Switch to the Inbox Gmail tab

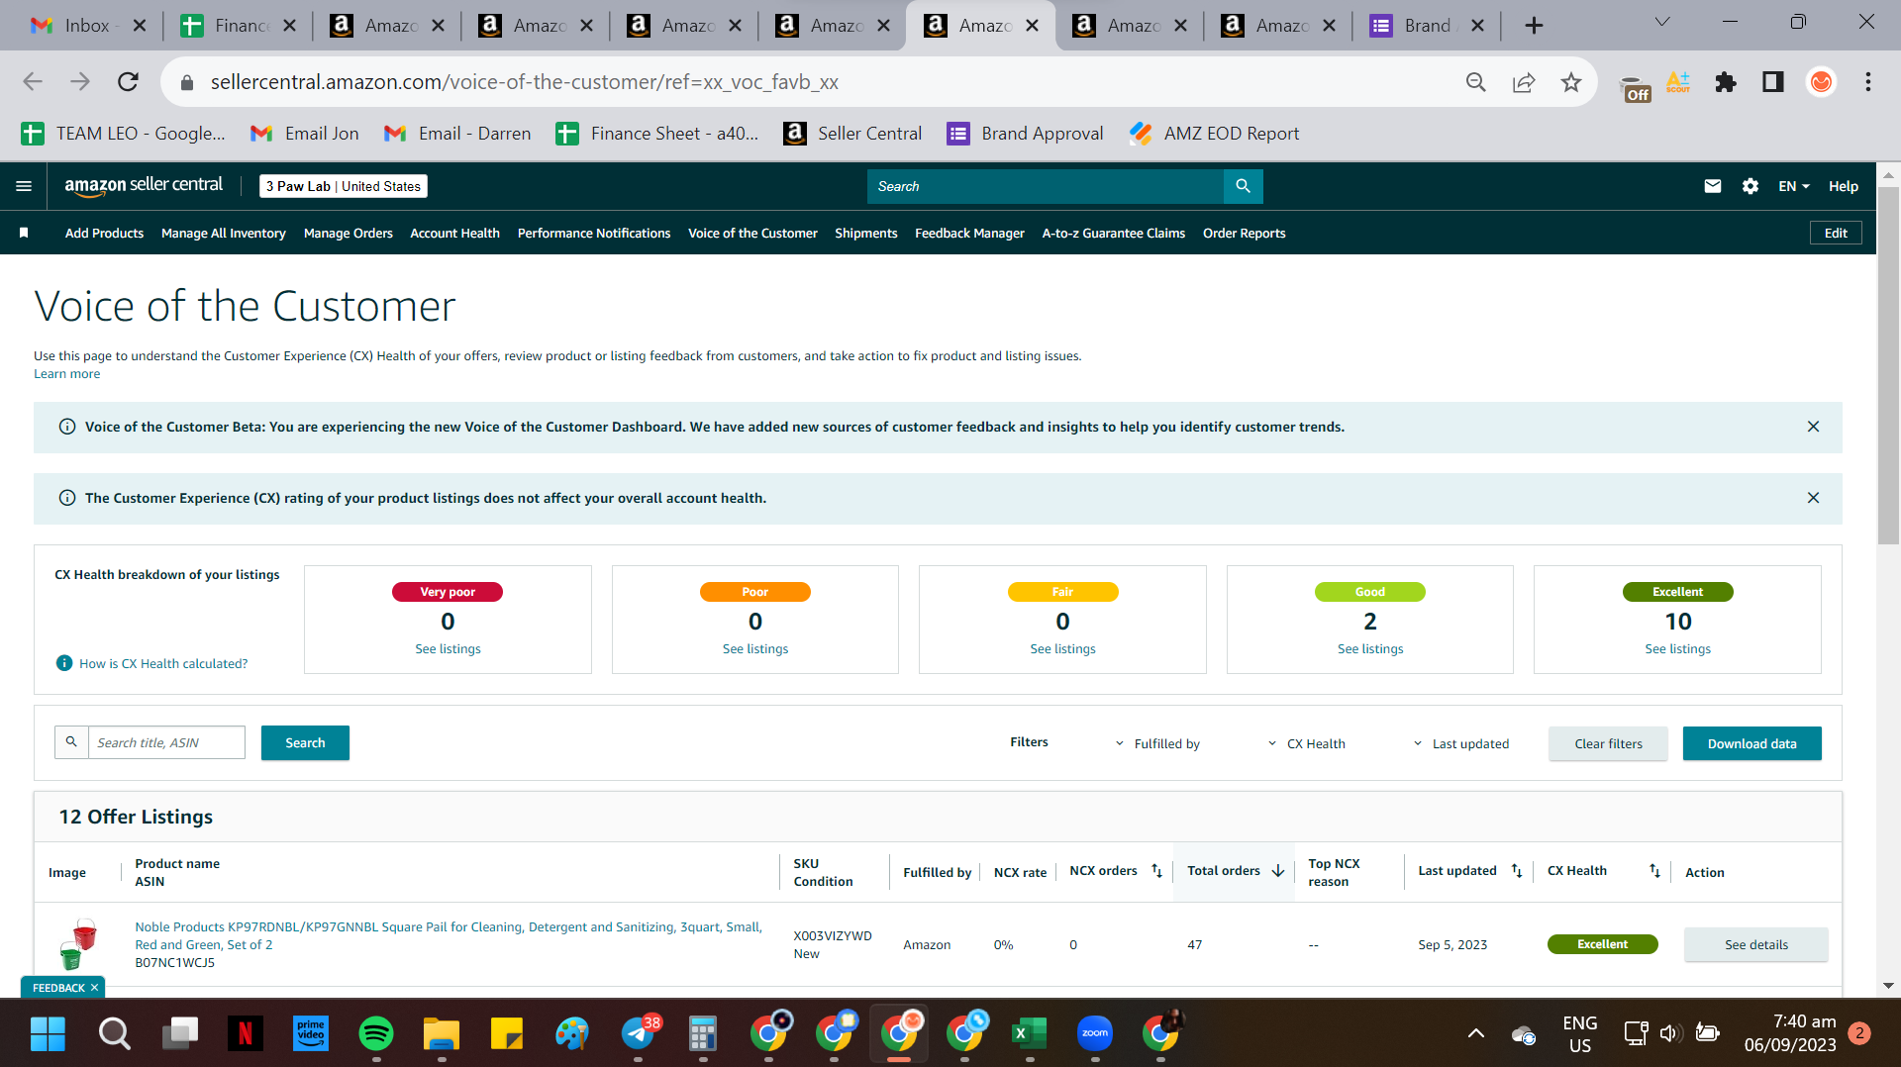point(87,26)
